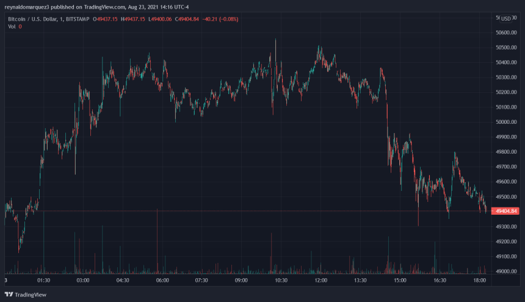Click the 49200.00 price axis label
This screenshot has width=525, height=302.
pos(506,242)
